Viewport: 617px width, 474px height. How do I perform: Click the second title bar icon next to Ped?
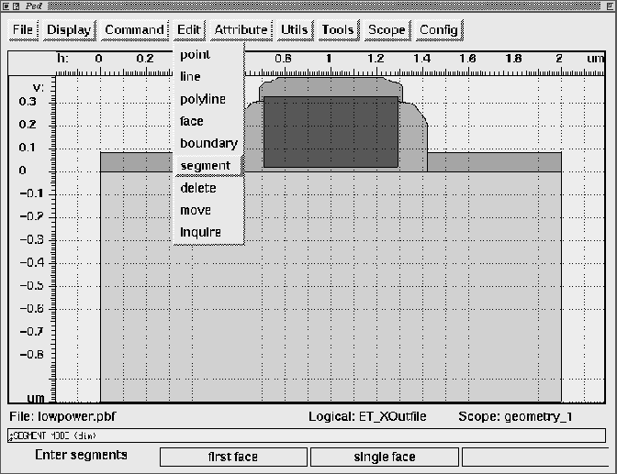point(16,6)
